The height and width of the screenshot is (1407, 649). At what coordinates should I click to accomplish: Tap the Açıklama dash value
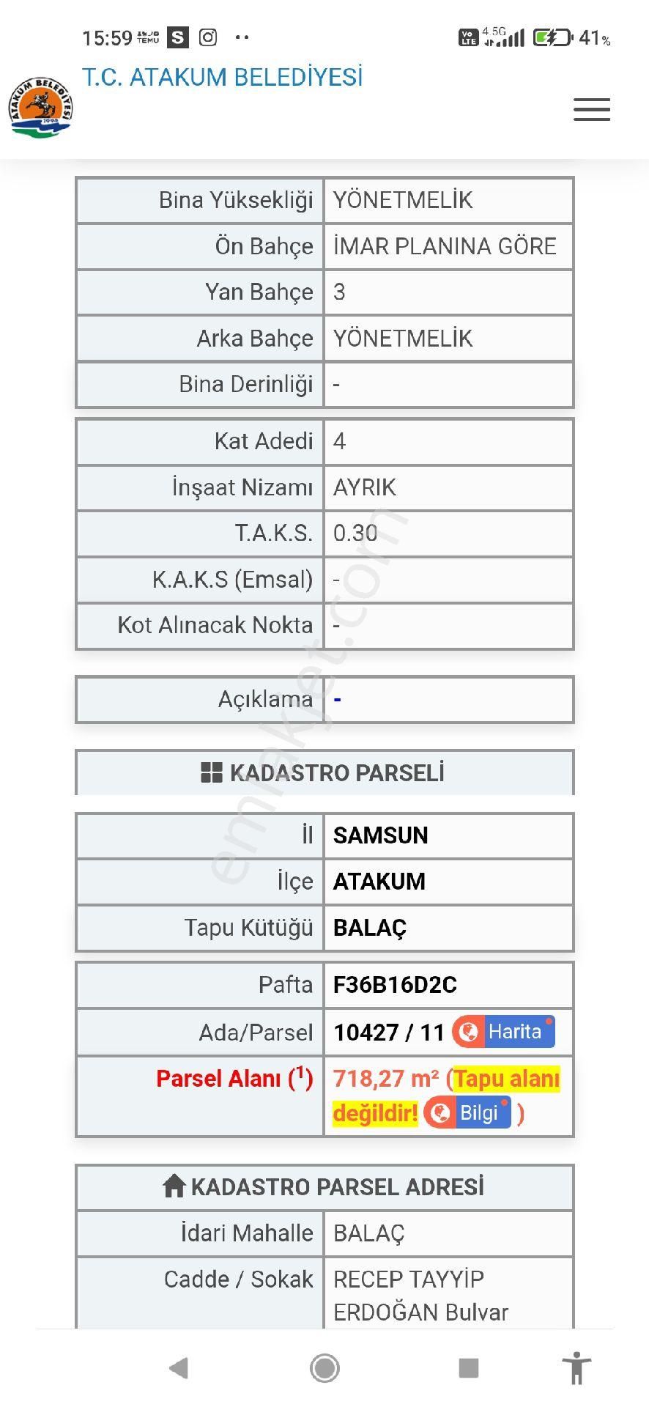click(337, 700)
